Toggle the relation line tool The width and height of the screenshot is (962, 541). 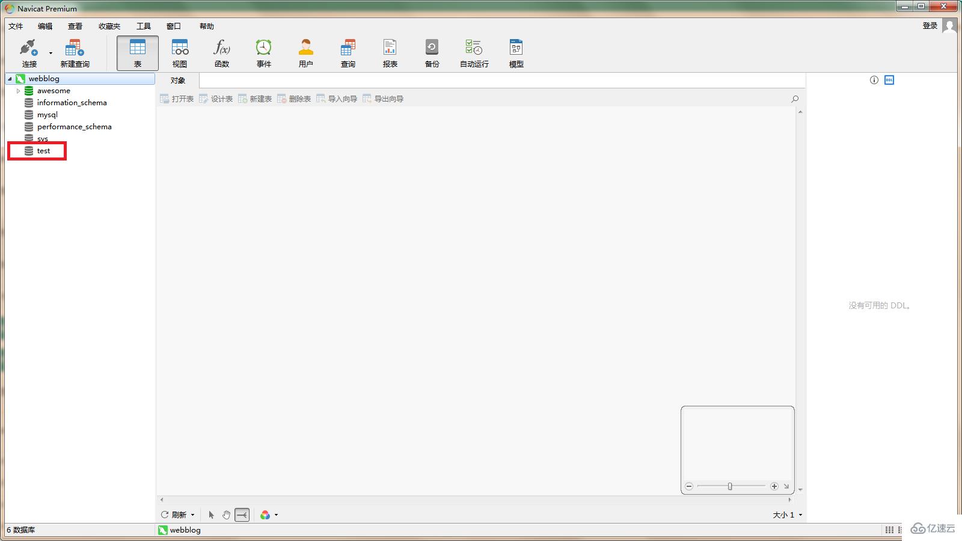coord(242,515)
